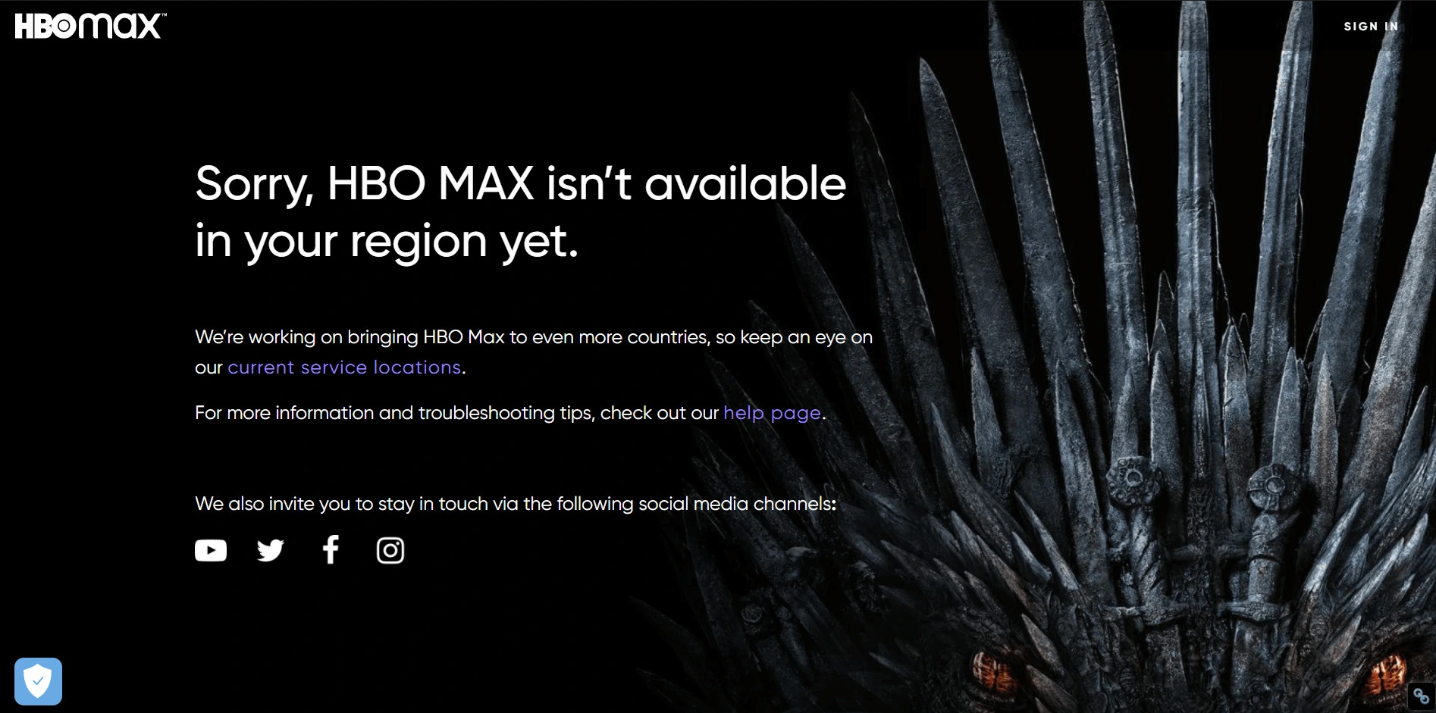This screenshot has height=713, width=1436.
Task: Click the chain link icon in corner
Action: (1421, 696)
